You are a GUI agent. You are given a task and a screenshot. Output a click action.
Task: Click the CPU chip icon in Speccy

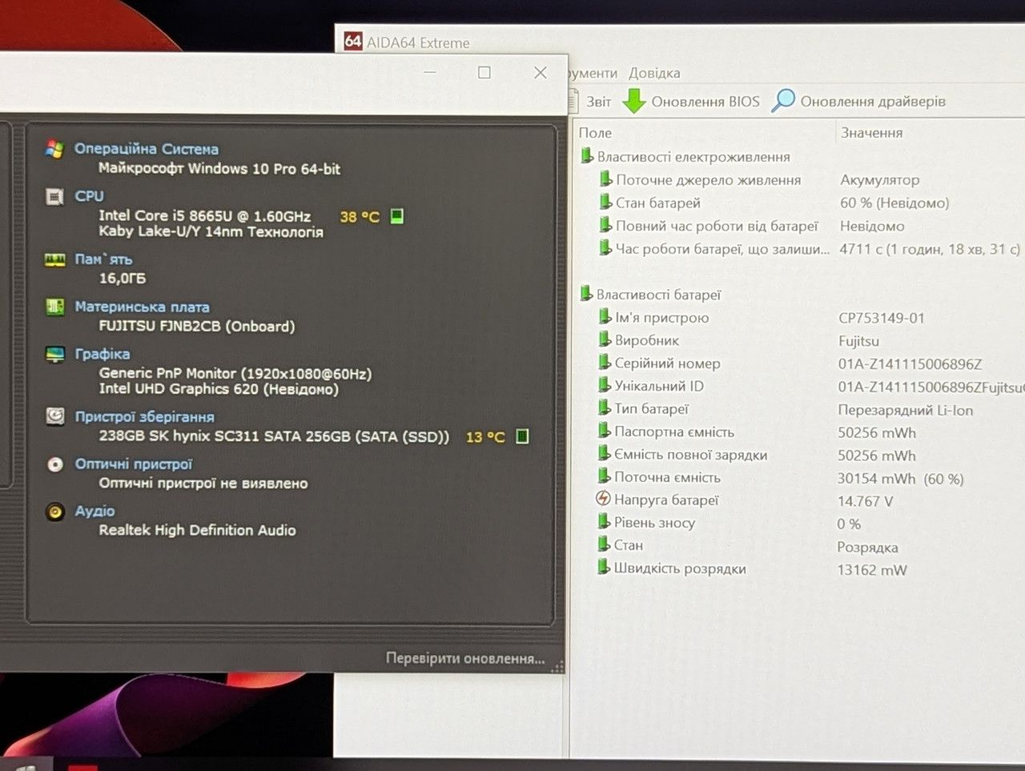tap(54, 196)
